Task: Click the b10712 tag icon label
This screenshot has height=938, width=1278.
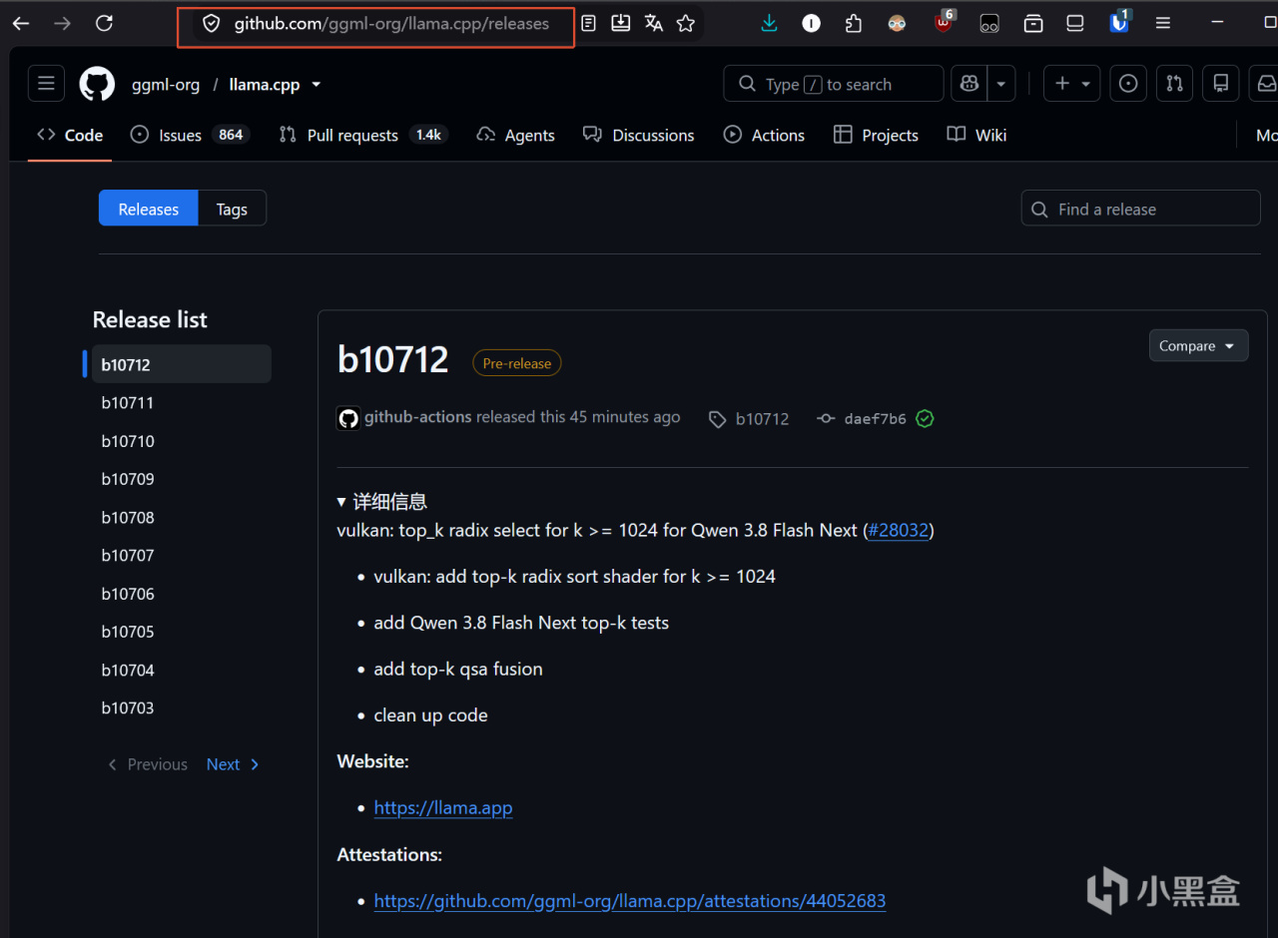Action: point(750,419)
